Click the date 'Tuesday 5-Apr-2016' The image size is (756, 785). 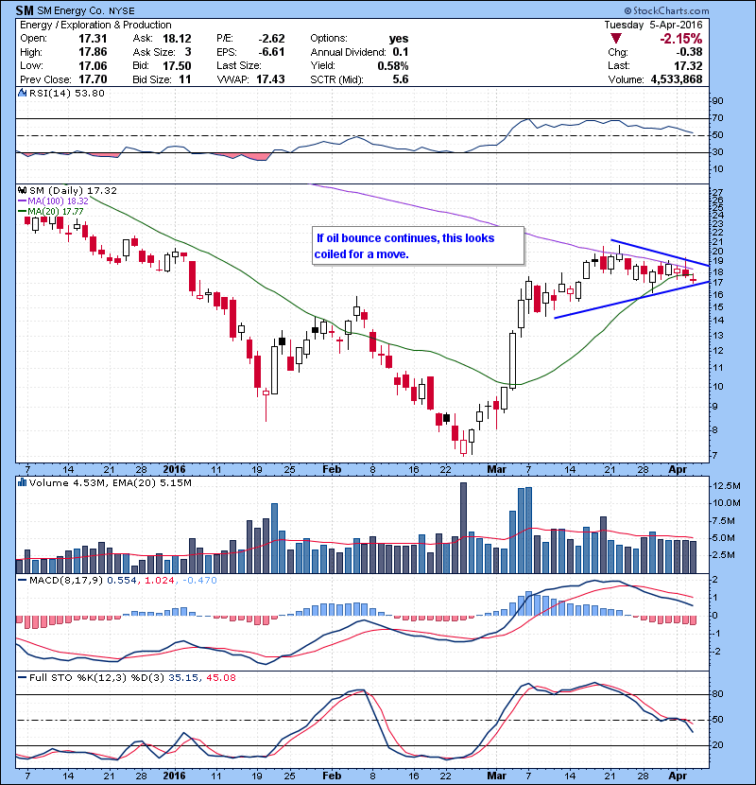click(653, 25)
